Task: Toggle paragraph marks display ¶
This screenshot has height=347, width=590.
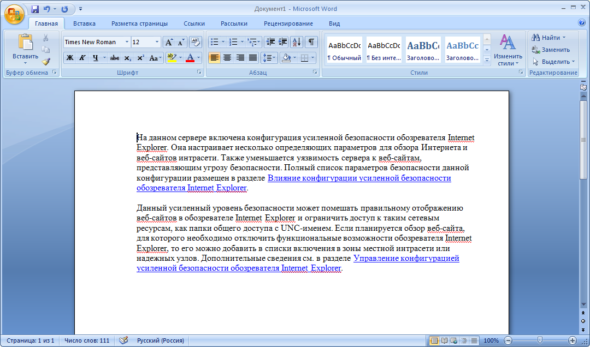Action: tap(311, 42)
